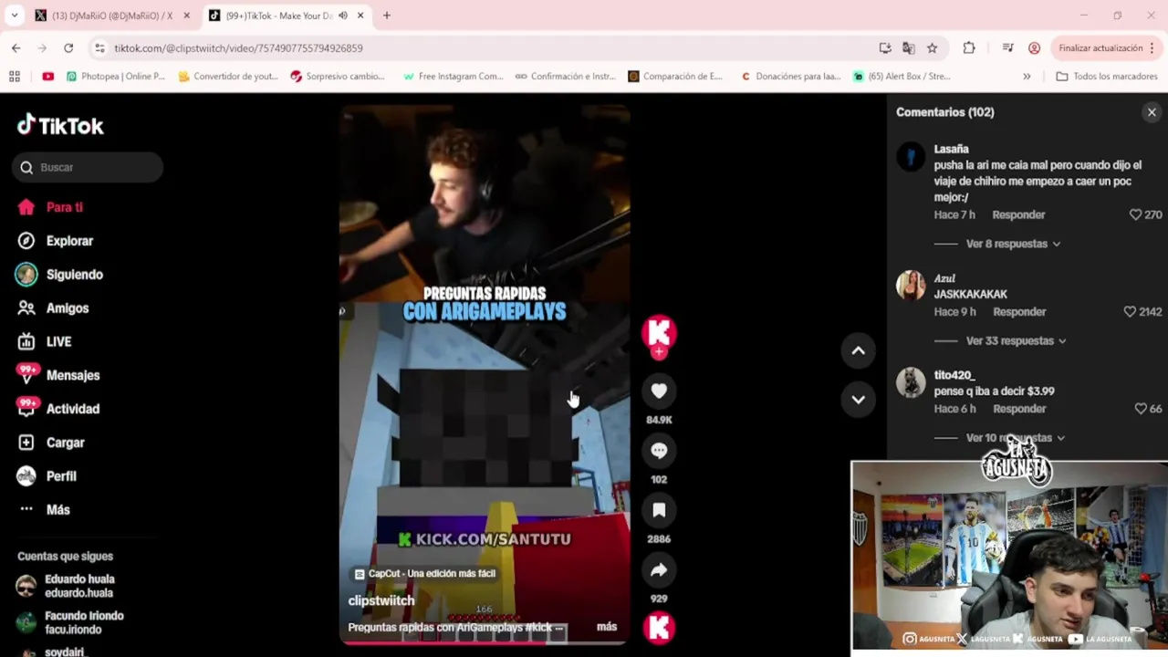Open Free Instagram Com... bookmark
Screen dimensions: 1168x657
453,76
